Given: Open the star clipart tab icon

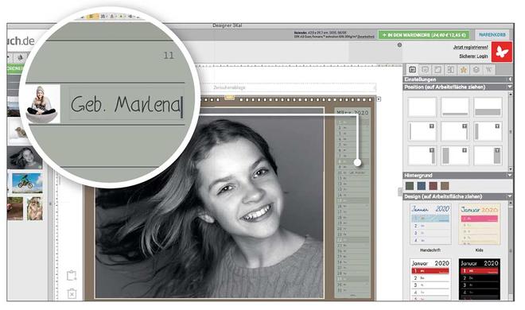Looking at the screenshot, I should (464, 70).
